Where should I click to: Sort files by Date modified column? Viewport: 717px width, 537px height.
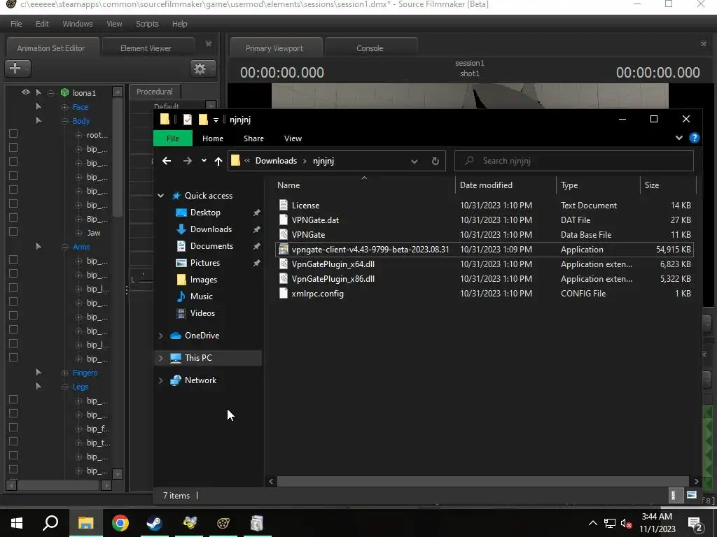(506, 185)
